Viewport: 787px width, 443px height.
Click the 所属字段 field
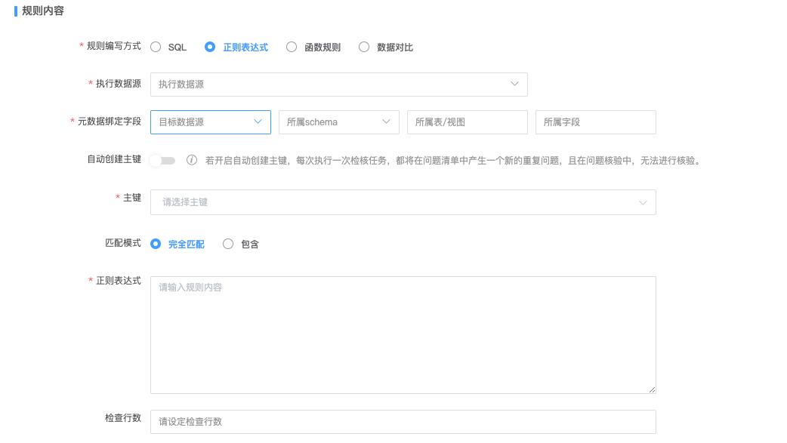596,122
